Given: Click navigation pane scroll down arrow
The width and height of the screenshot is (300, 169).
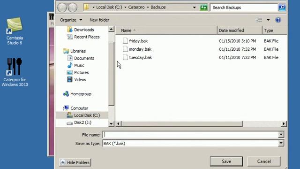Looking at the screenshot, I should coord(111,124).
